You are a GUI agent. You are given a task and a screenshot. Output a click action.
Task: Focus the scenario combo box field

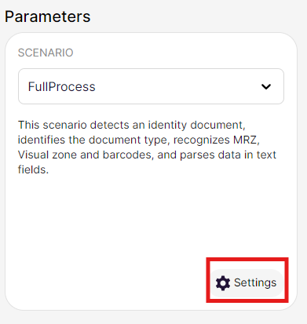pyautogui.click(x=151, y=86)
